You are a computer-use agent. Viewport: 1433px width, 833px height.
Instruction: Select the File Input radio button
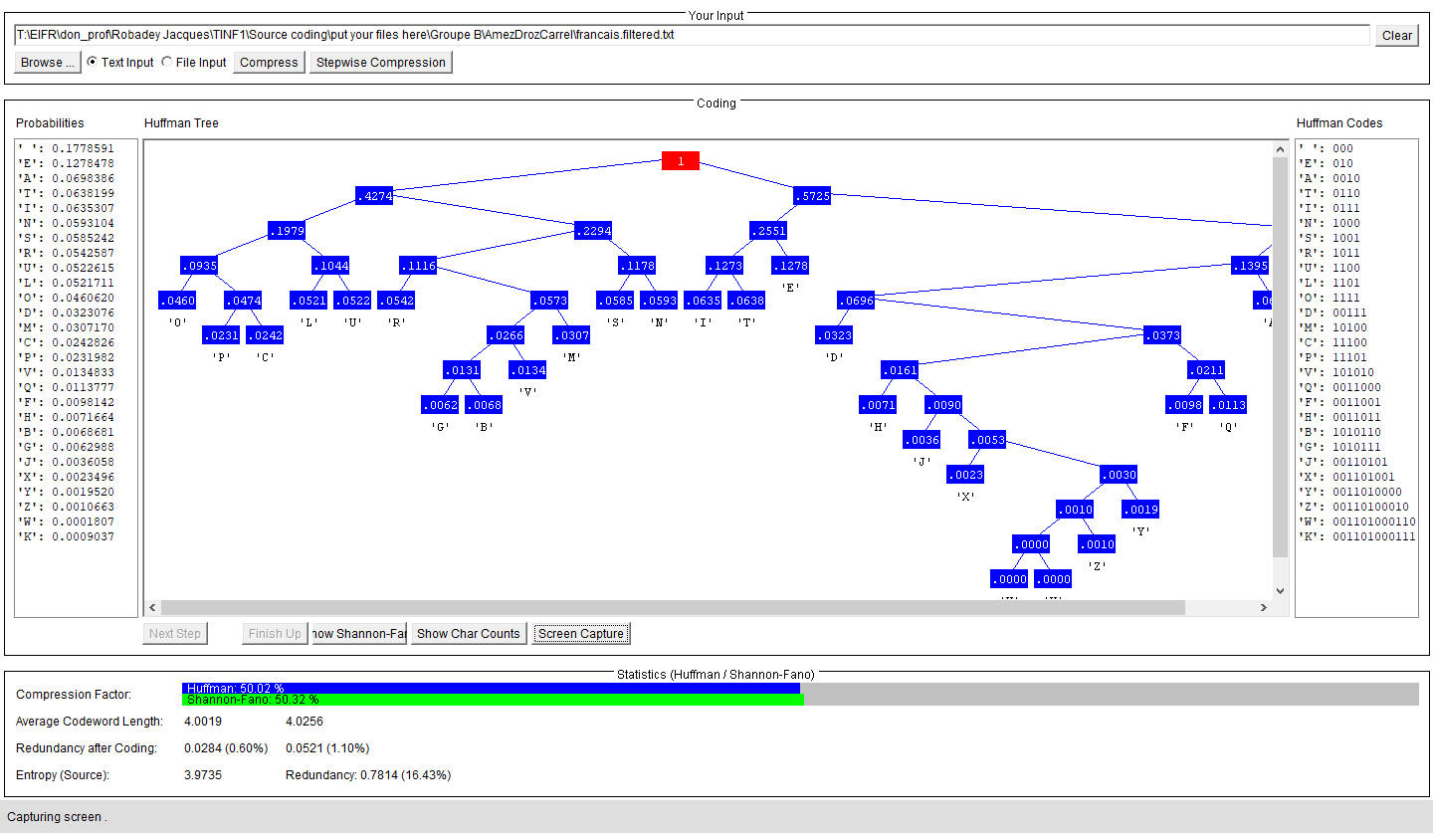[166, 63]
